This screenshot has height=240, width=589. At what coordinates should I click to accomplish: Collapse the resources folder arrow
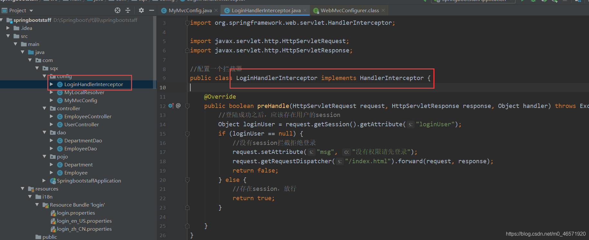point(23,189)
